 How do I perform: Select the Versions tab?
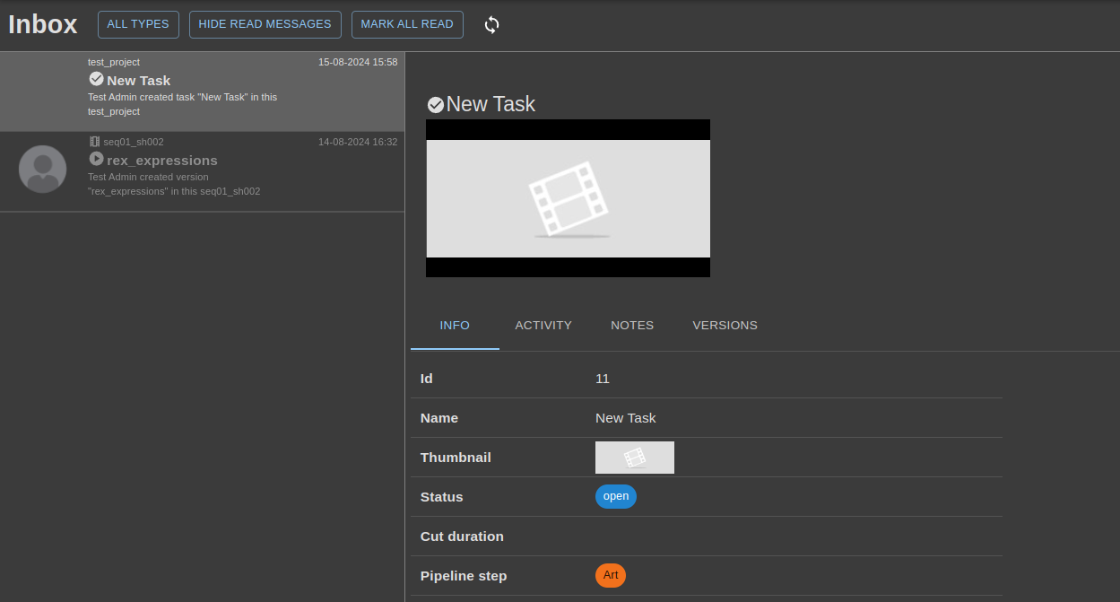coord(725,326)
